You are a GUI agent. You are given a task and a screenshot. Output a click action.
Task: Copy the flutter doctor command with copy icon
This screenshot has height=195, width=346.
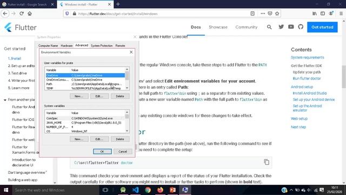267,162
